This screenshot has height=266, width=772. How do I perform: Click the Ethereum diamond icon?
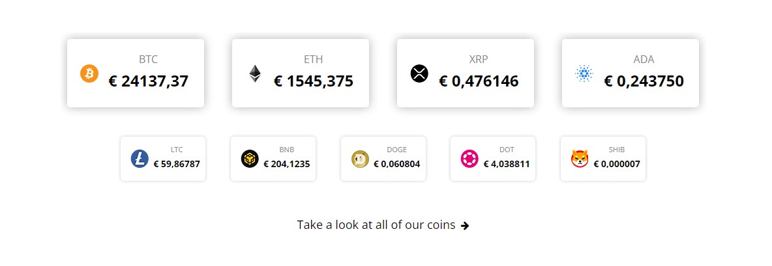[254, 73]
